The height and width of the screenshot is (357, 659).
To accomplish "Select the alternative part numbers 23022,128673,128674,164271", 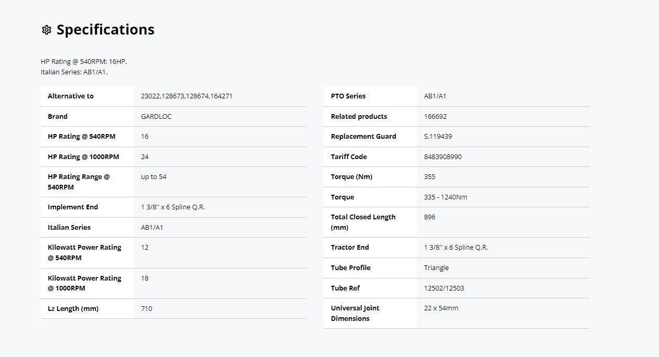I will pos(187,96).
